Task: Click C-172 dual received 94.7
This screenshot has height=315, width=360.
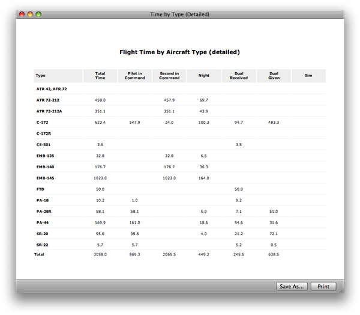Action: coord(239,123)
